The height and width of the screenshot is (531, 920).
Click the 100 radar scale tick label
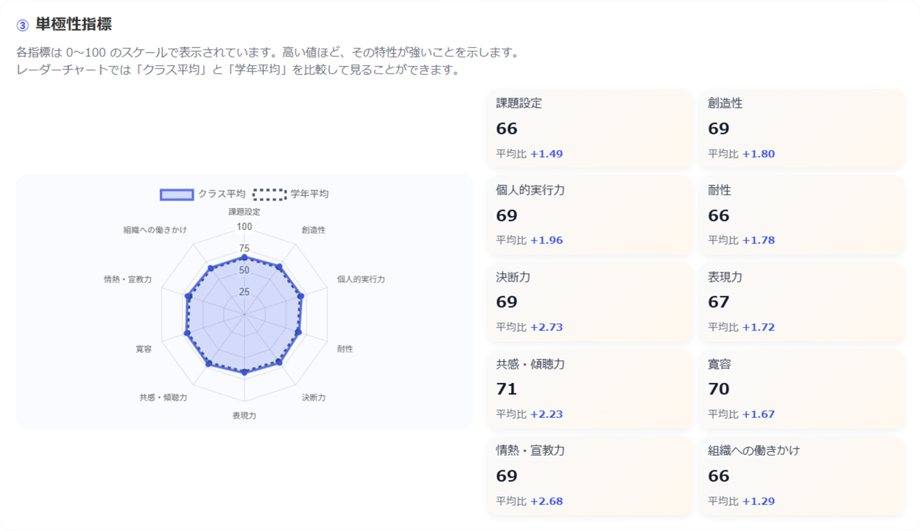[244, 227]
